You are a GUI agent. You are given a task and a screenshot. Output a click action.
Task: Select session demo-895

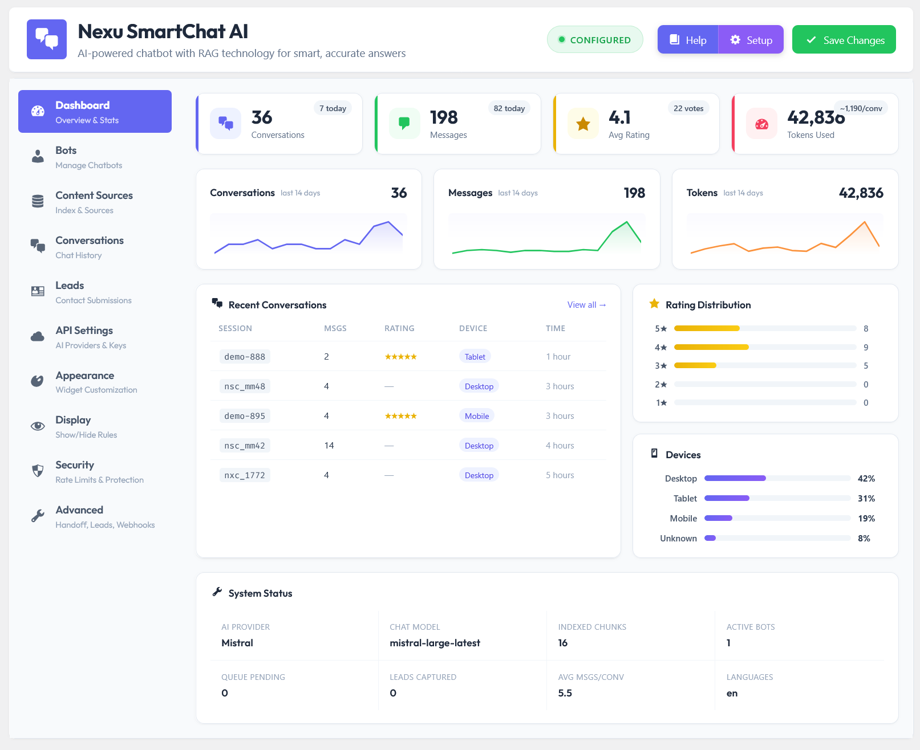click(x=245, y=415)
